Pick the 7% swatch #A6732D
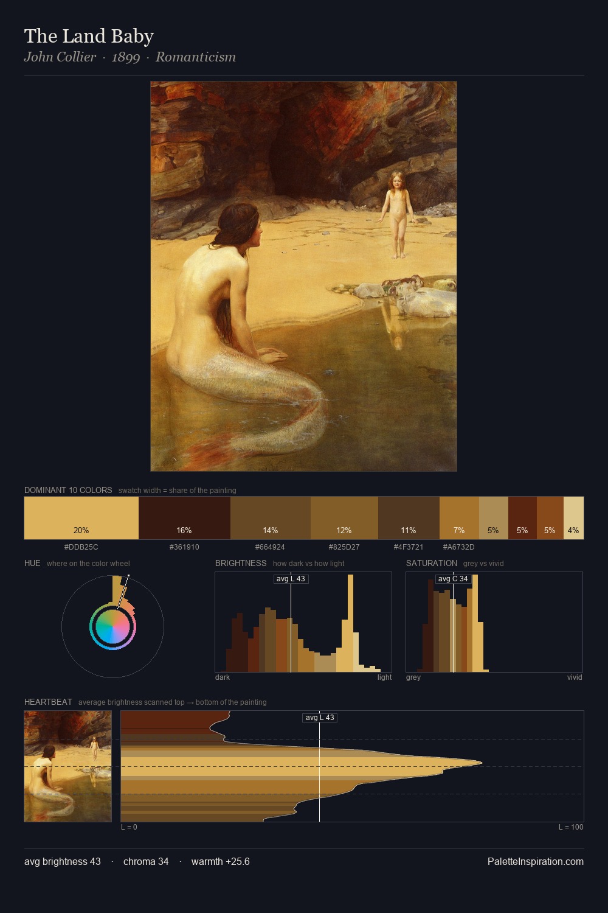The image size is (608, 913). 459,518
